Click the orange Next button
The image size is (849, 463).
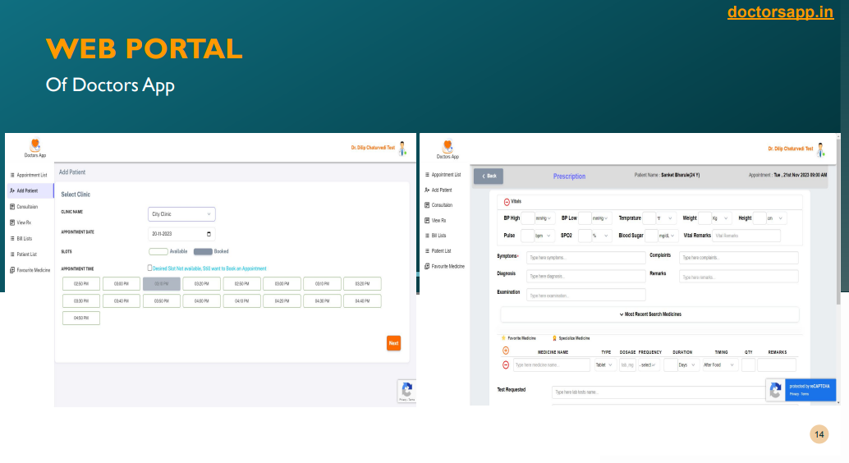click(x=393, y=343)
